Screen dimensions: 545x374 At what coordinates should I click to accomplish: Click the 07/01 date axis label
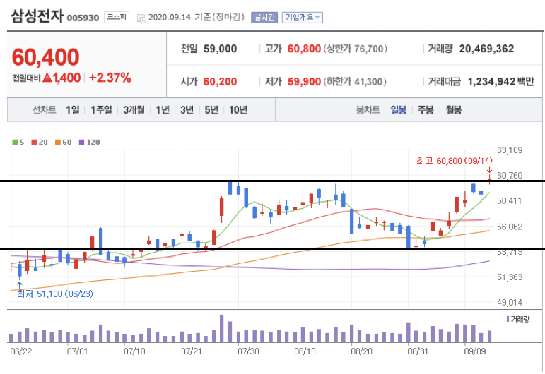[77, 351]
